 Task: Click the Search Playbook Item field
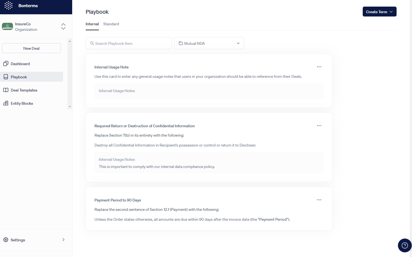pos(129,43)
